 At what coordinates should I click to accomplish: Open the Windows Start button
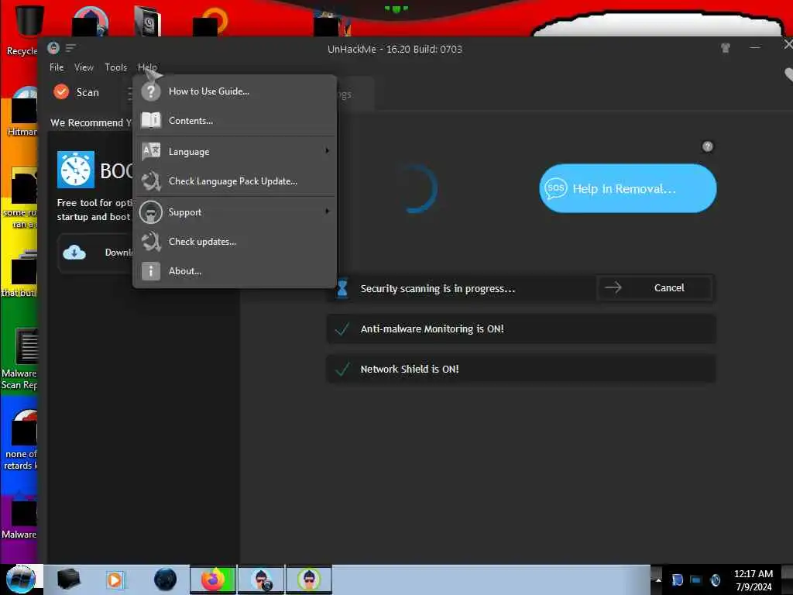pyautogui.click(x=20, y=580)
